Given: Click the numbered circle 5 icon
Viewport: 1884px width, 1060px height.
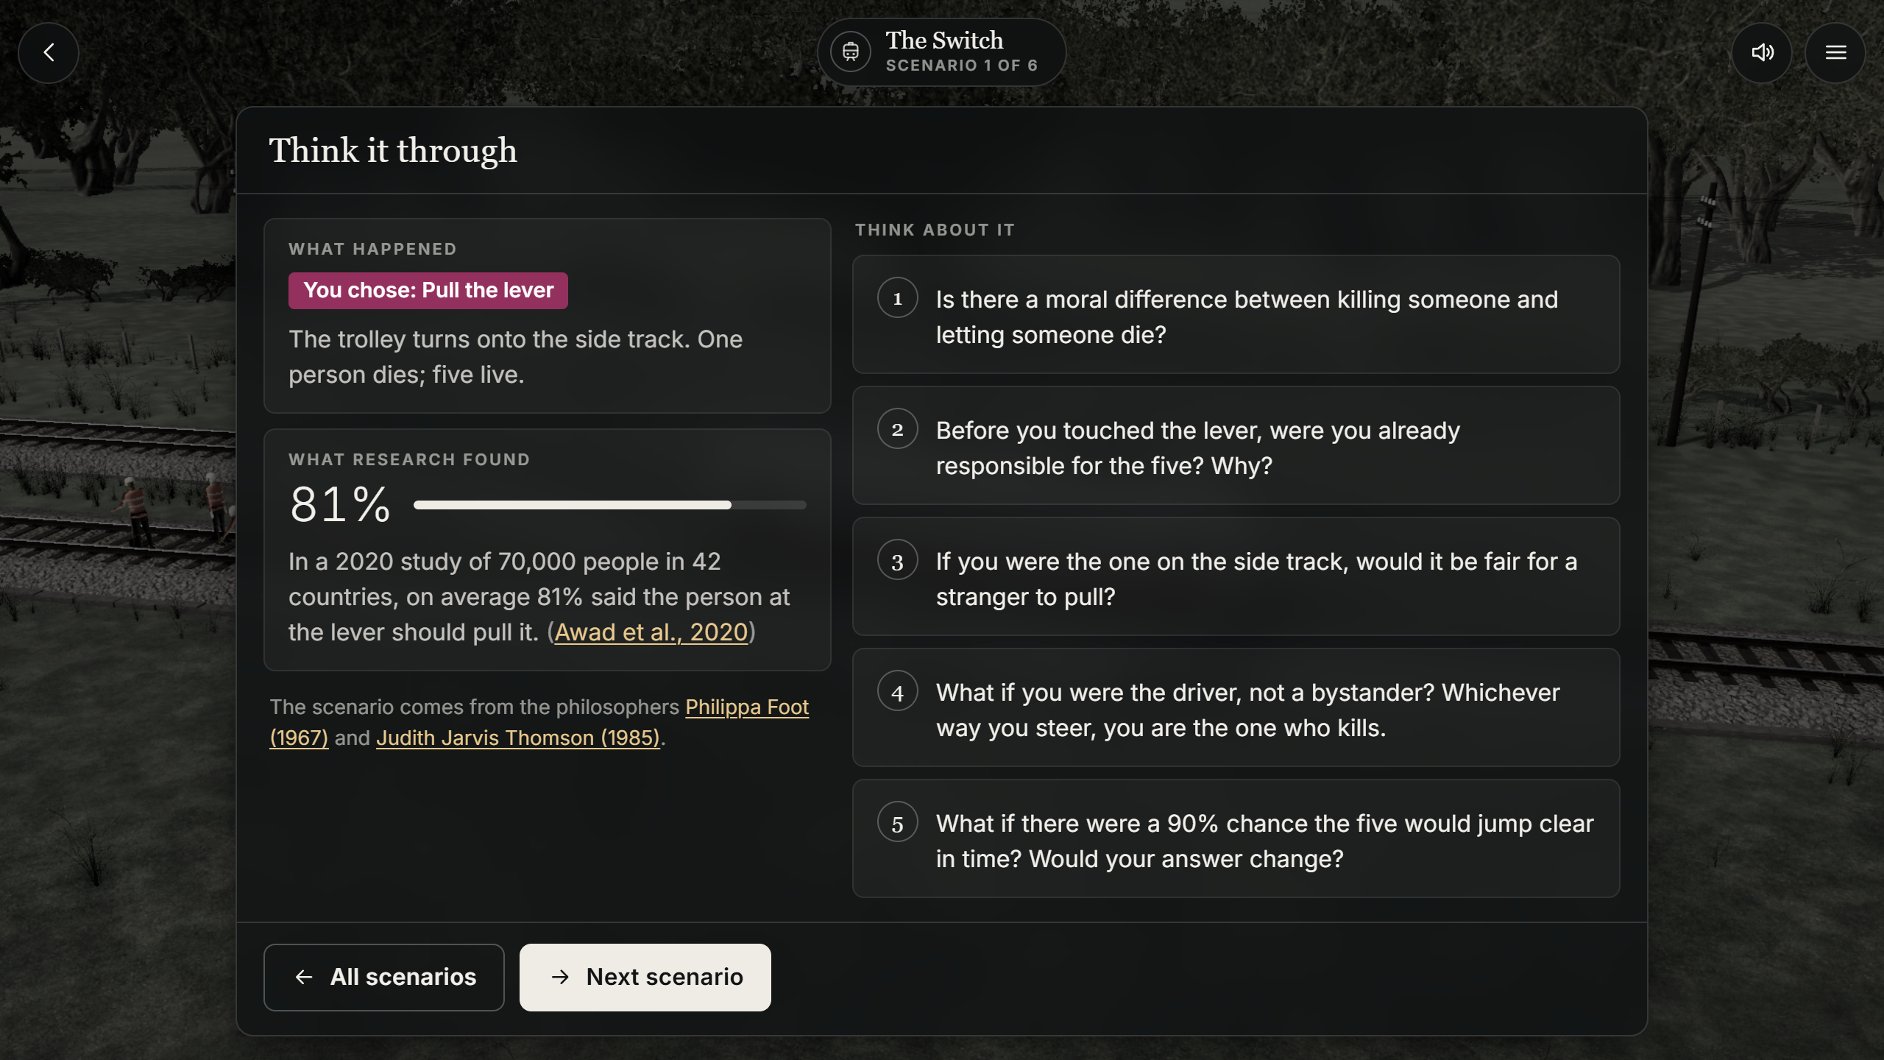Looking at the screenshot, I should point(897,822).
